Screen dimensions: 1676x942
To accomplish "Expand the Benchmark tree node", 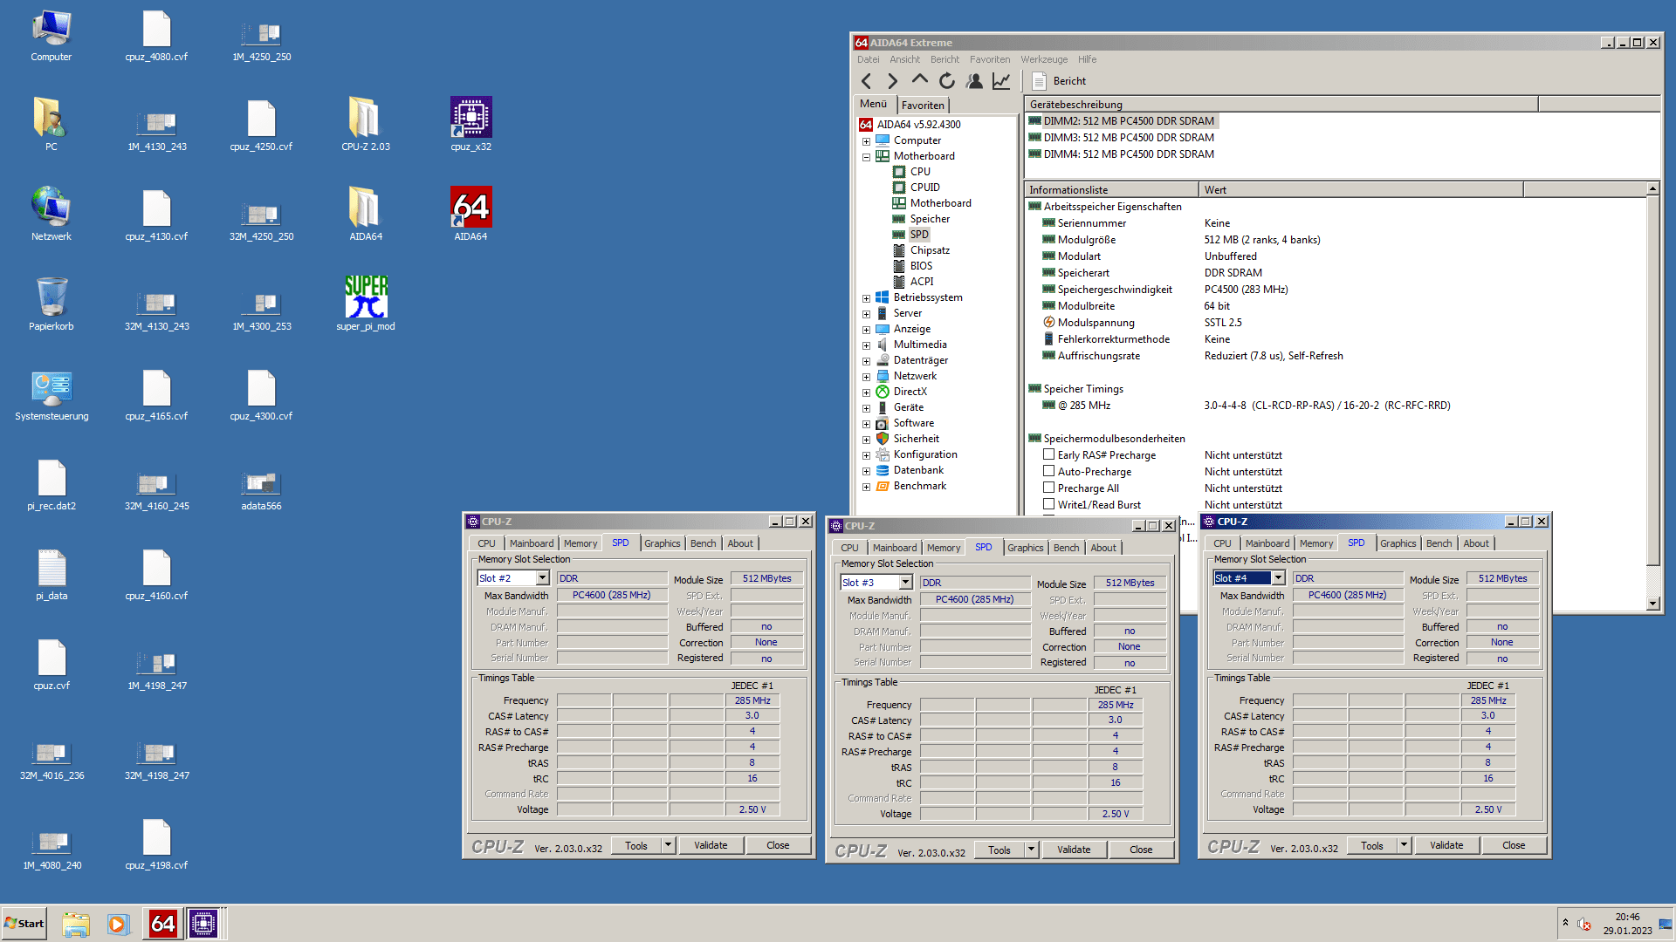I will 866,487.
